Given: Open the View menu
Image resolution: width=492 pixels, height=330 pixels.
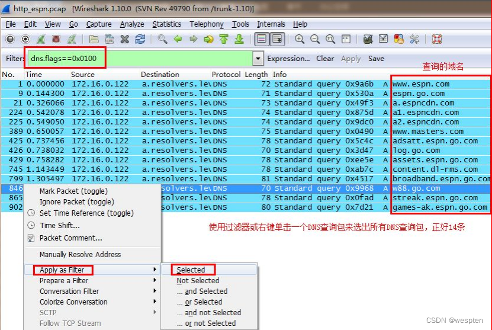Looking at the screenshot, I should click(x=53, y=24).
